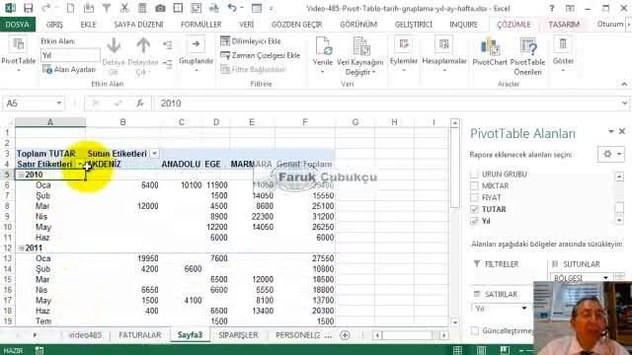Click Zaman Çizelgesi Ekle timeline button
Screen dimensions: 632x355
(x=261, y=55)
